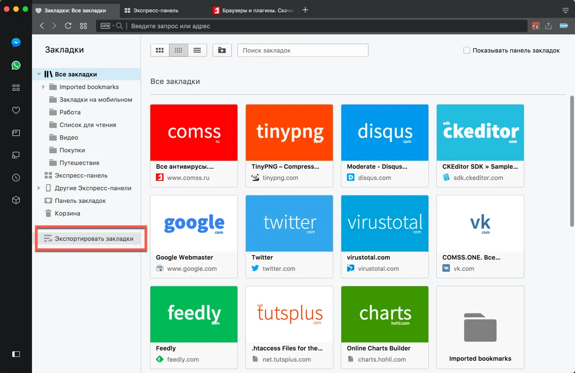Viewport: 575px width, 373px height.
Task: Open Speed Dial grid button in toolbar
Action: (83, 26)
